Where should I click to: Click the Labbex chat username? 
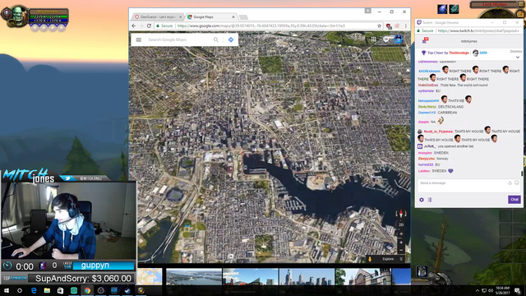[x=424, y=171]
